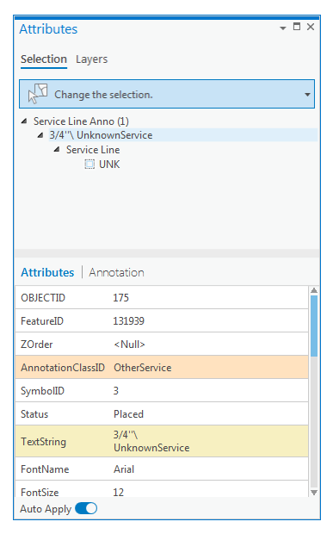Click the FeatureID value 131939
Image resolution: width=333 pixels, height=534 pixels.
click(x=128, y=320)
